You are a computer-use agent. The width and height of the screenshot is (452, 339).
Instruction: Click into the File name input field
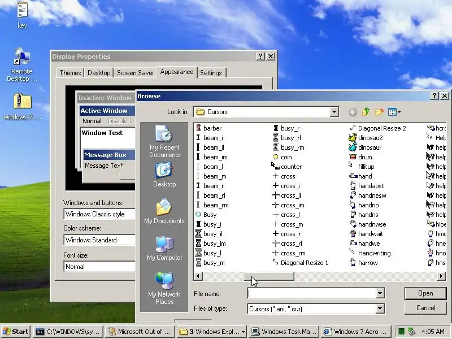pos(312,293)
